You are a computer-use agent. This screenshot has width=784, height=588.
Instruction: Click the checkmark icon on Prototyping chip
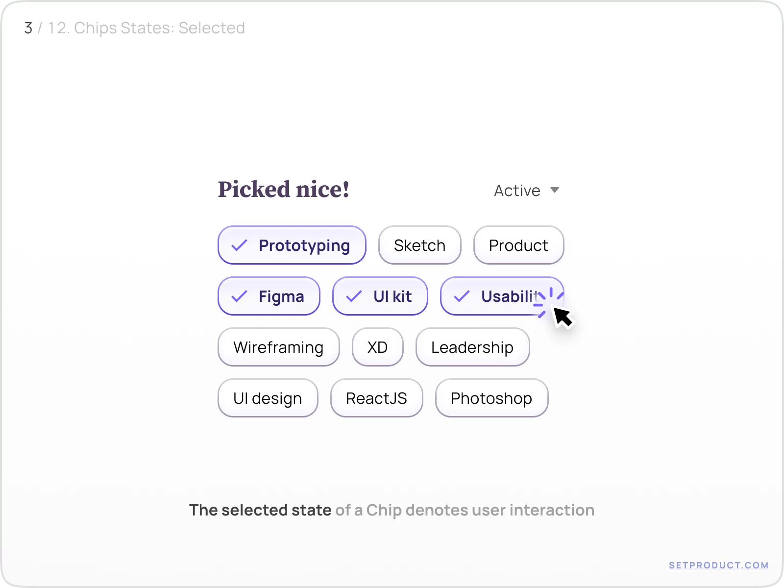click(240, 245)
